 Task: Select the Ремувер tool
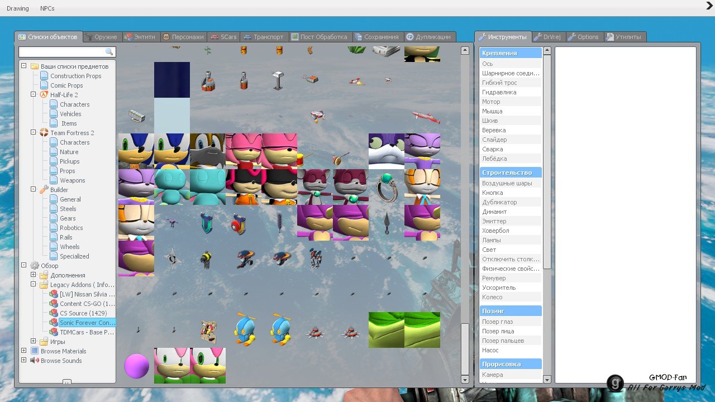511,278
